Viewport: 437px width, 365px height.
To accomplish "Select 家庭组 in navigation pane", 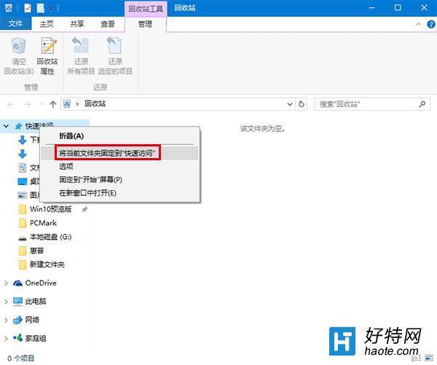I will [x=30, y=339].
